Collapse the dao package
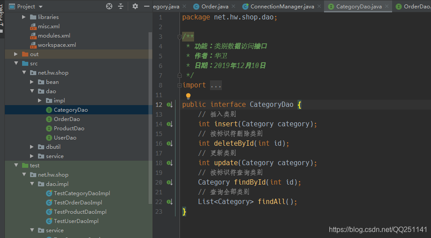Viewport: 431px width, 238px height. [x=32, y=91]
